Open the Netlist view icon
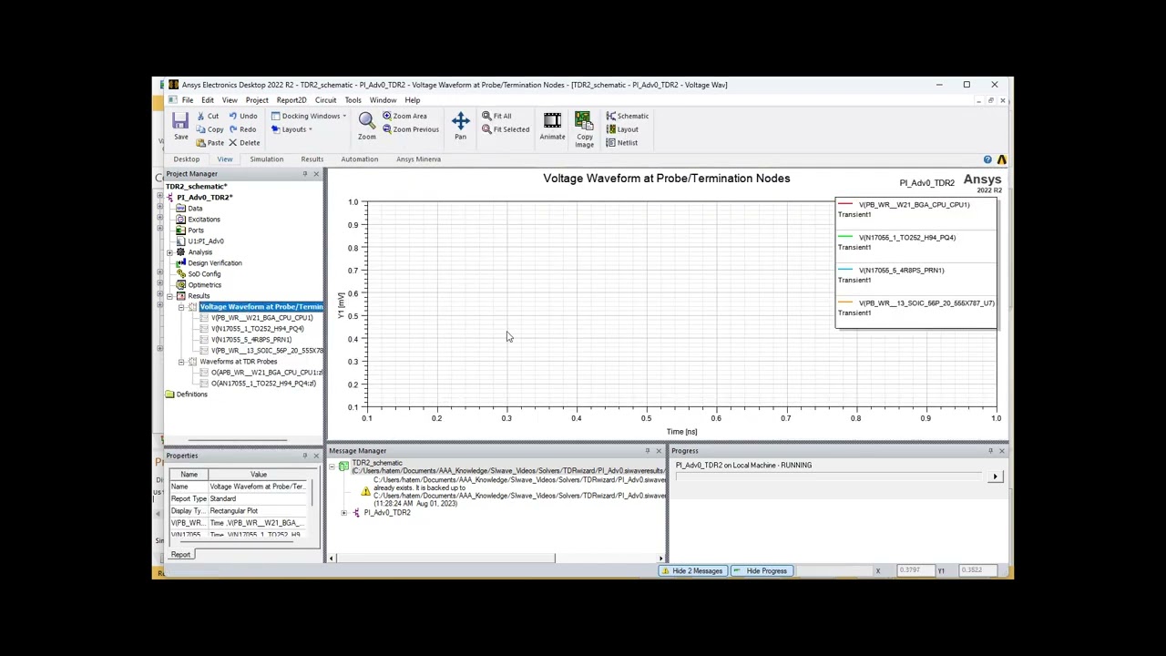Screen dimensions: 1166x656 [x=610, y=142]
